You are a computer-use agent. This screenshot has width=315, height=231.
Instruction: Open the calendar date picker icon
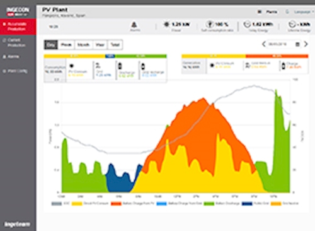pyautogui.click(x=297, y=44)
